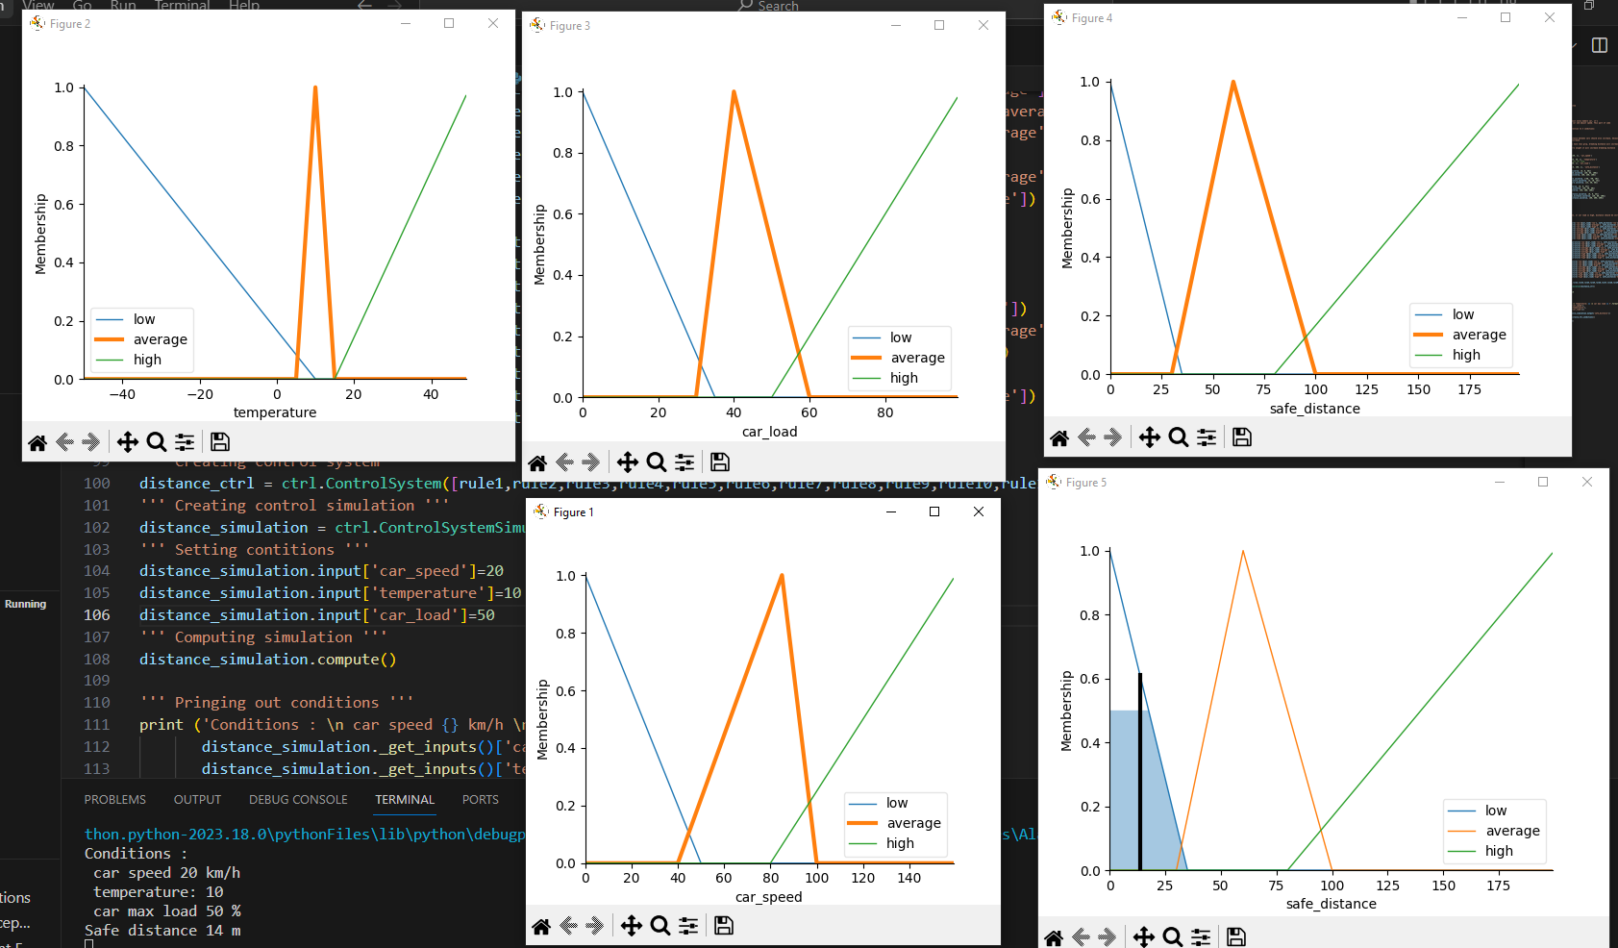The image size is (1618, 948).
Task: Open the Save figure icon in Figure 1
Action: [x=723, y=925]
